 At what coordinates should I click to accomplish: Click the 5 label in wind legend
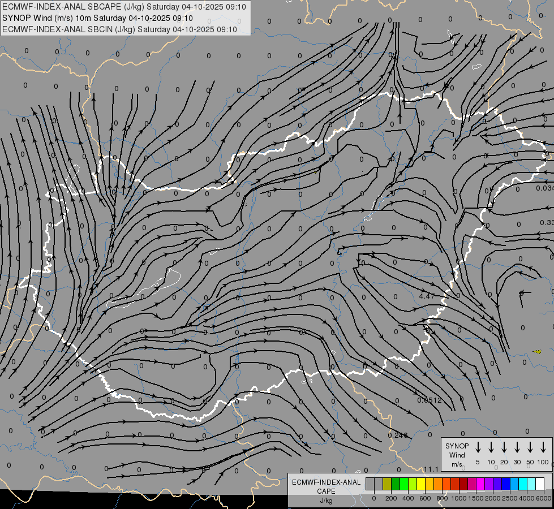tap(478, 462)
